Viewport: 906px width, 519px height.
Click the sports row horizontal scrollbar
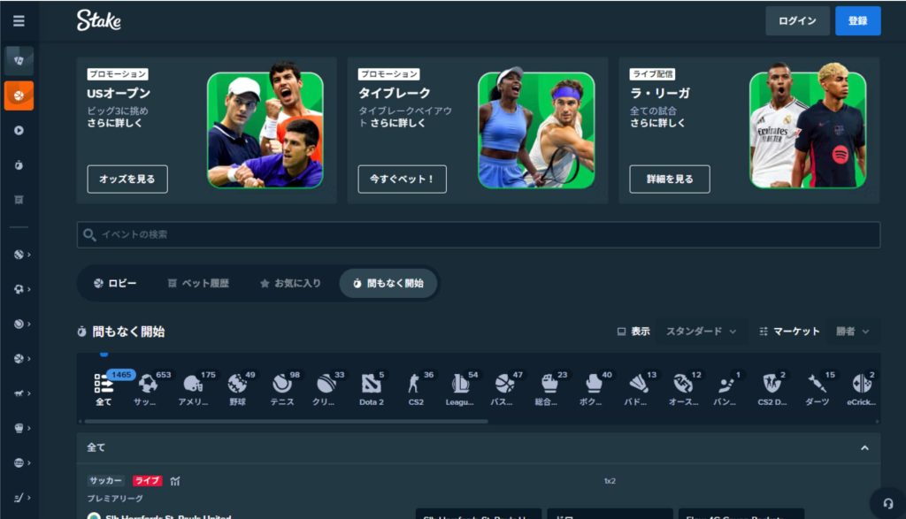[286, 422]
